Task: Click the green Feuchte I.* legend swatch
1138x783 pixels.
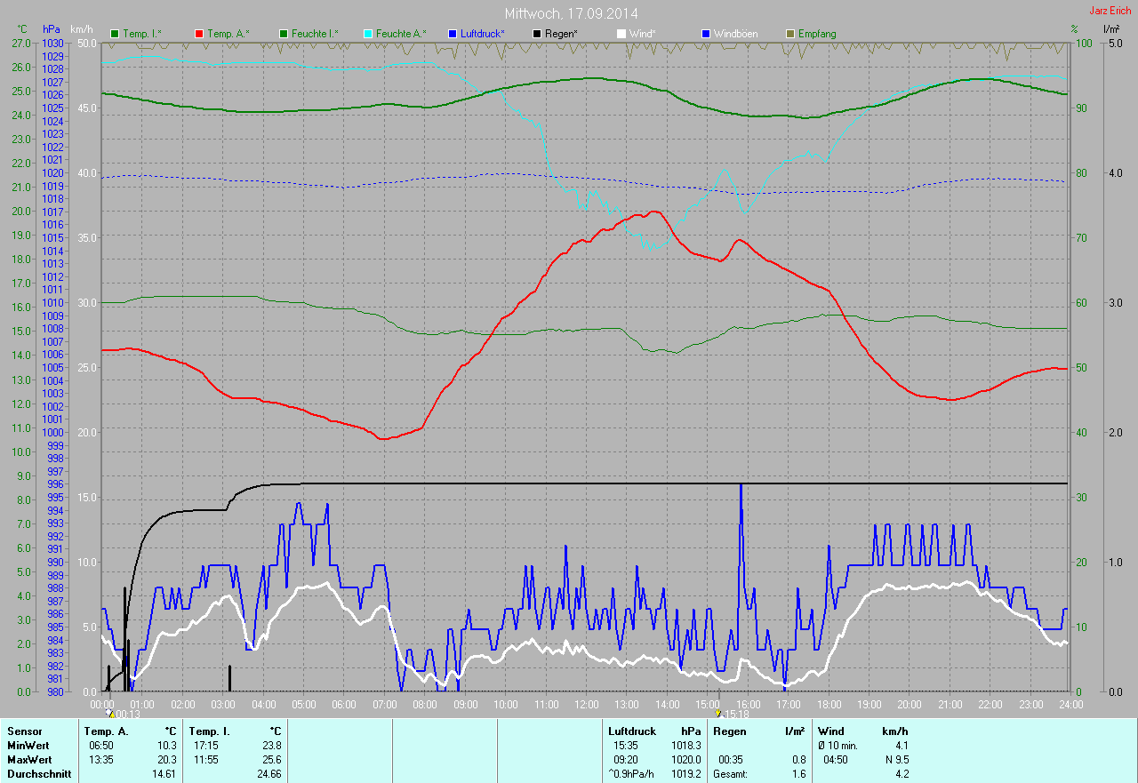Action: tap(283, 34)
